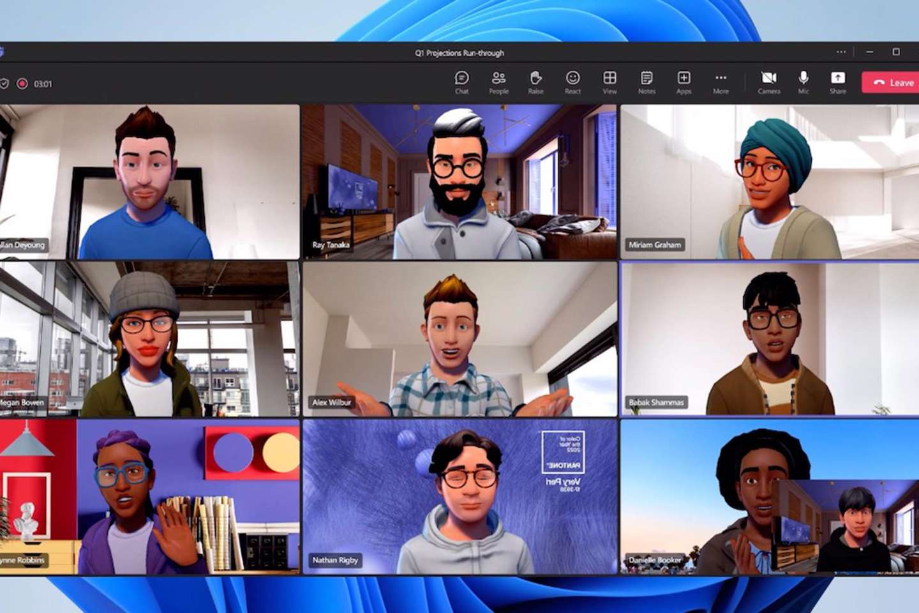Open the React emoji menu

click(x=572, y=82)
